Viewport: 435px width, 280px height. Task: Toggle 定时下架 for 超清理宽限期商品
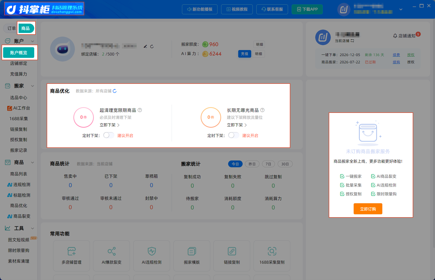tap(108, 135)
